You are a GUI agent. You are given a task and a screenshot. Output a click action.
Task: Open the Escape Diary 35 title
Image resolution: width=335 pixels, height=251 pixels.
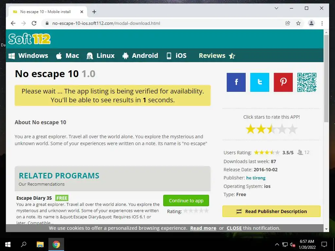[x=34, y=198]
